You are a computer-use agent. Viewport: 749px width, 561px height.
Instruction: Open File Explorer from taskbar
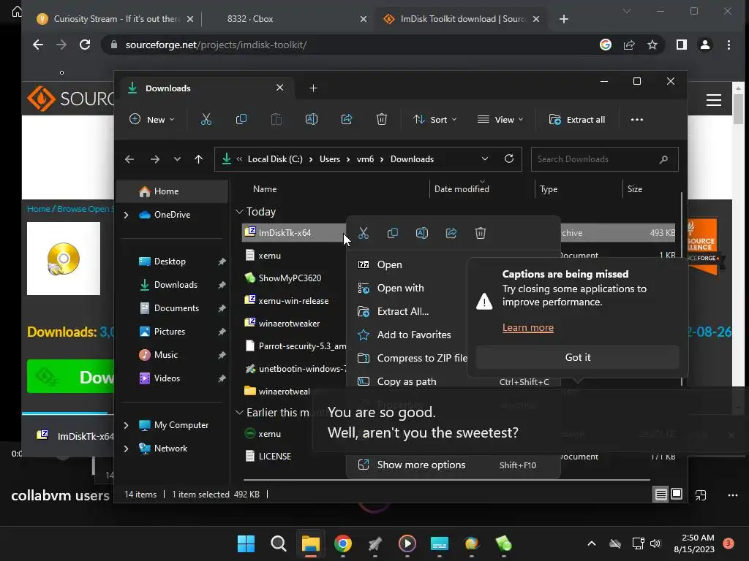[310, 543]
